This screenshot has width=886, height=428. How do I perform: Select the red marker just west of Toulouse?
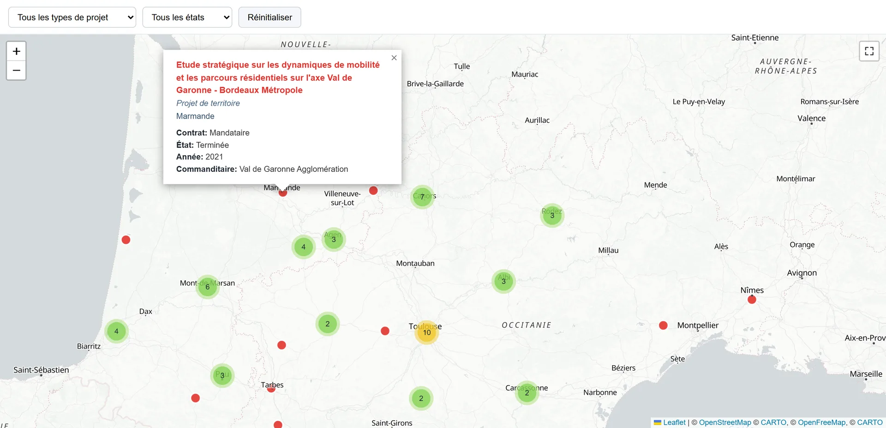(x=385, y=331)
